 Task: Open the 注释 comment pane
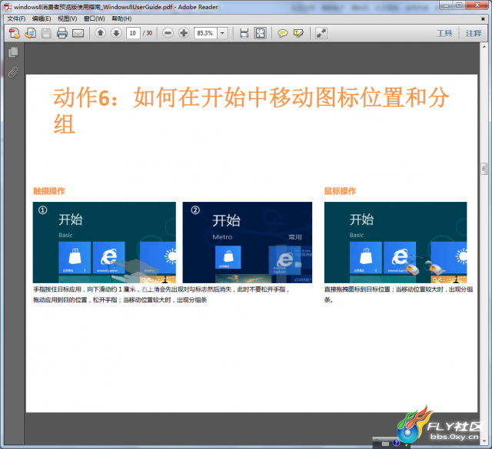point(474,33)
